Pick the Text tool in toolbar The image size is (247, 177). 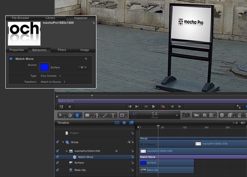[113, 115]
